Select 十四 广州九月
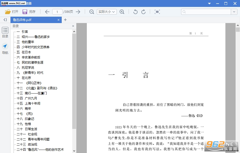The height and width of the screenshot is (153, 240). click(27, 98)
